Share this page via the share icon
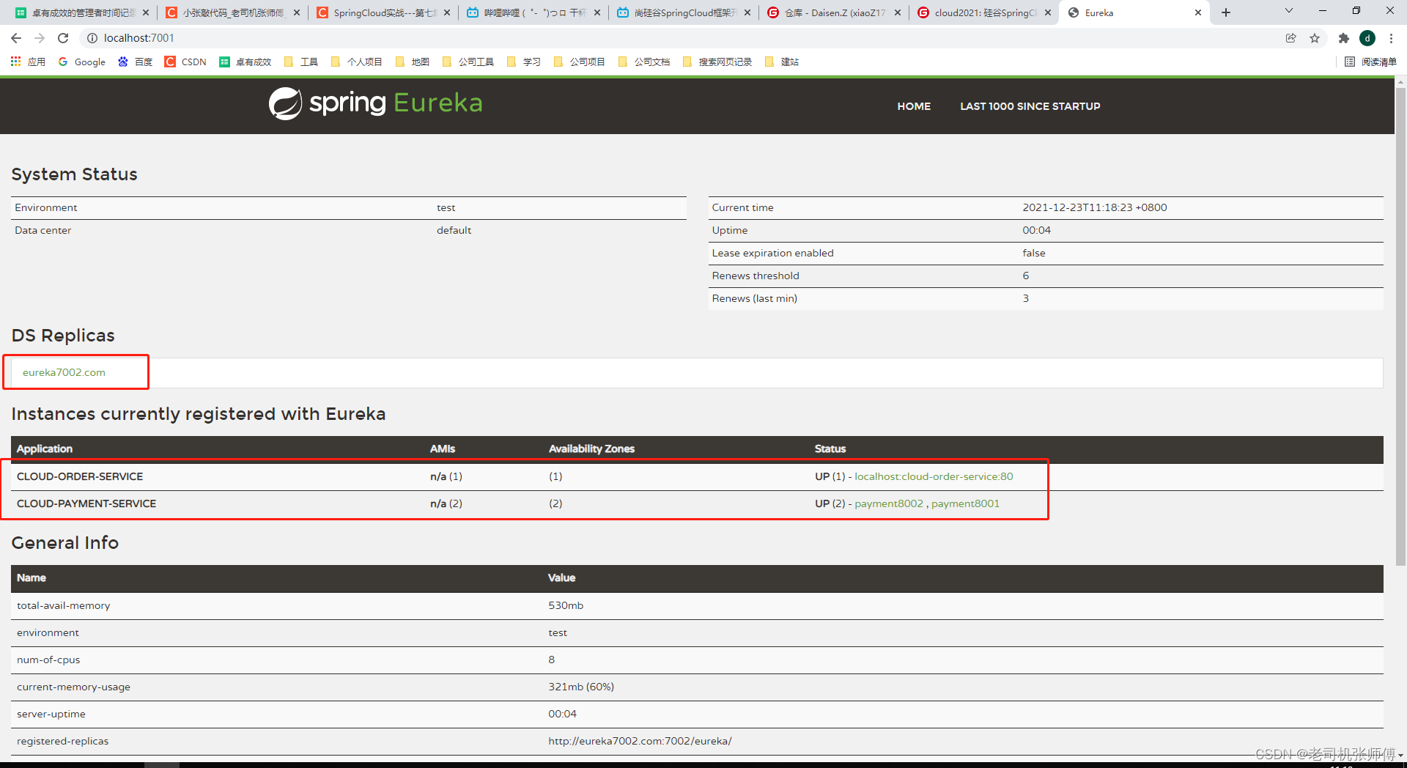The image size is (1407, 768). (x=1291, y=38)
